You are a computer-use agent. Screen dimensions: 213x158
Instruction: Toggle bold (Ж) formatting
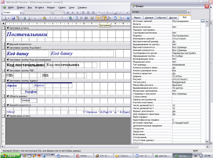(x=68, y=12)
